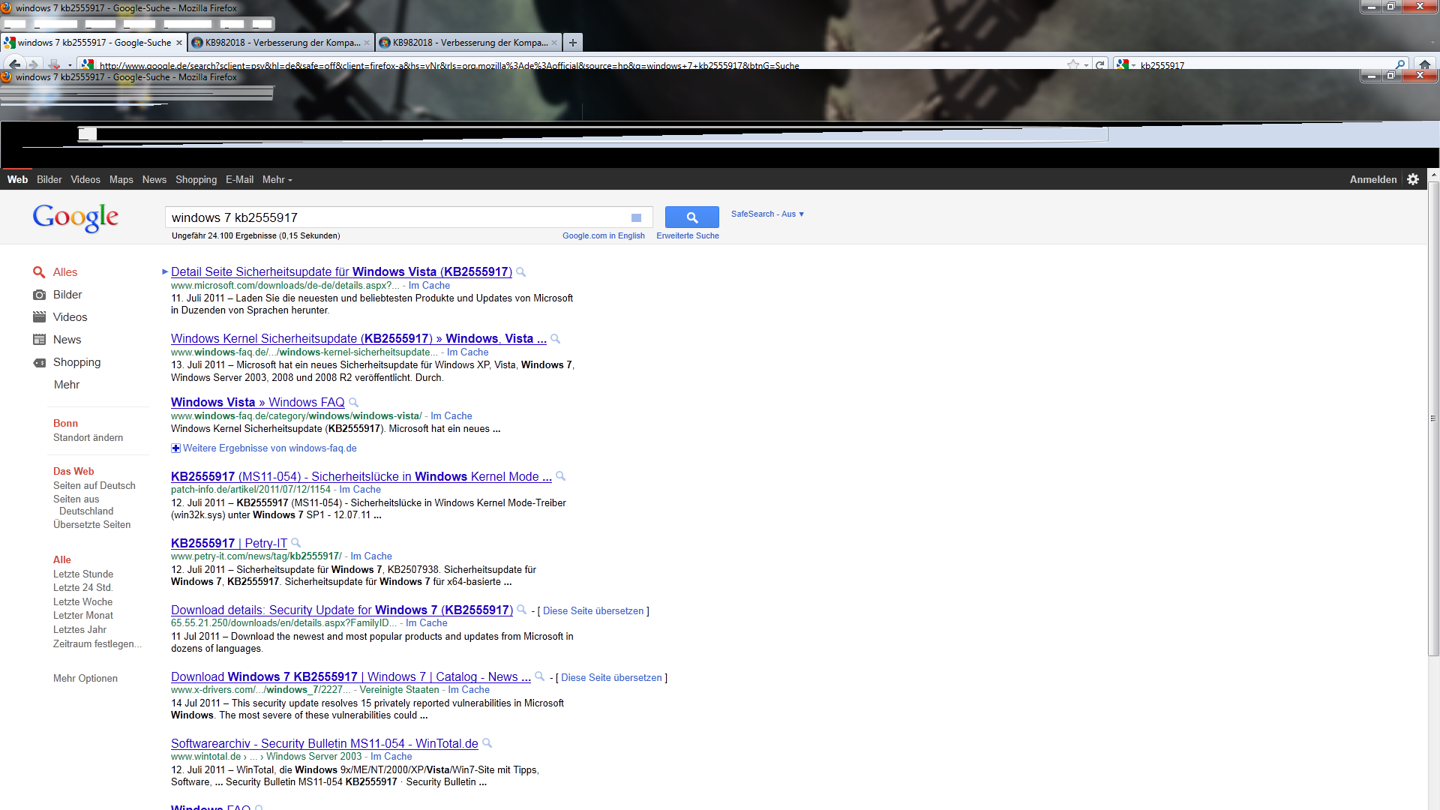Preview the Detail Seite Sicherheitsupdate result magnifier
This screenshot has width=1440, height=810.
click(521, 272)
